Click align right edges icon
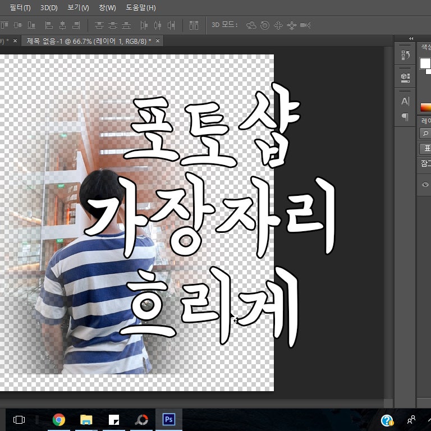This screenshot has width=431, height=431. click(76, 25)
